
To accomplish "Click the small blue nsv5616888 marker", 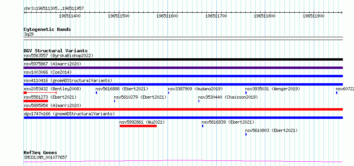I will pos(96,93).
